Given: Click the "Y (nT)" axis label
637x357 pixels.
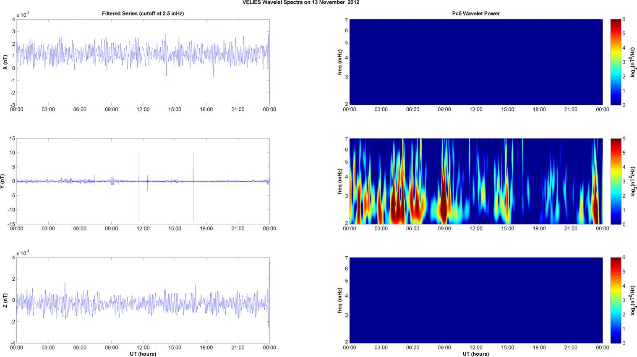Looking at the screenshot, I should (3, 181).
